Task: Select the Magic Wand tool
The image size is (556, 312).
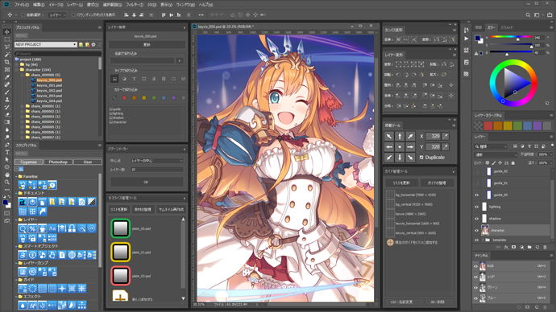Action: [x=6, y=55]
